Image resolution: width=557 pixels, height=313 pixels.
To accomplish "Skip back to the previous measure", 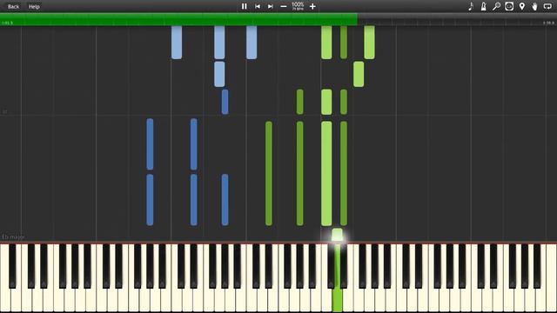I will [258, 6].
